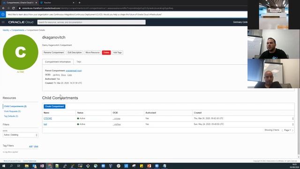Click the padlock site info icon
300x169 pixels.
point(20,8)
